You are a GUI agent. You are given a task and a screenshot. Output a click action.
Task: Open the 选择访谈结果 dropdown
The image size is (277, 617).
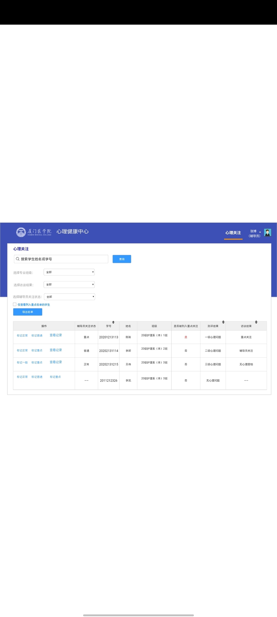(x=69, y=284)
